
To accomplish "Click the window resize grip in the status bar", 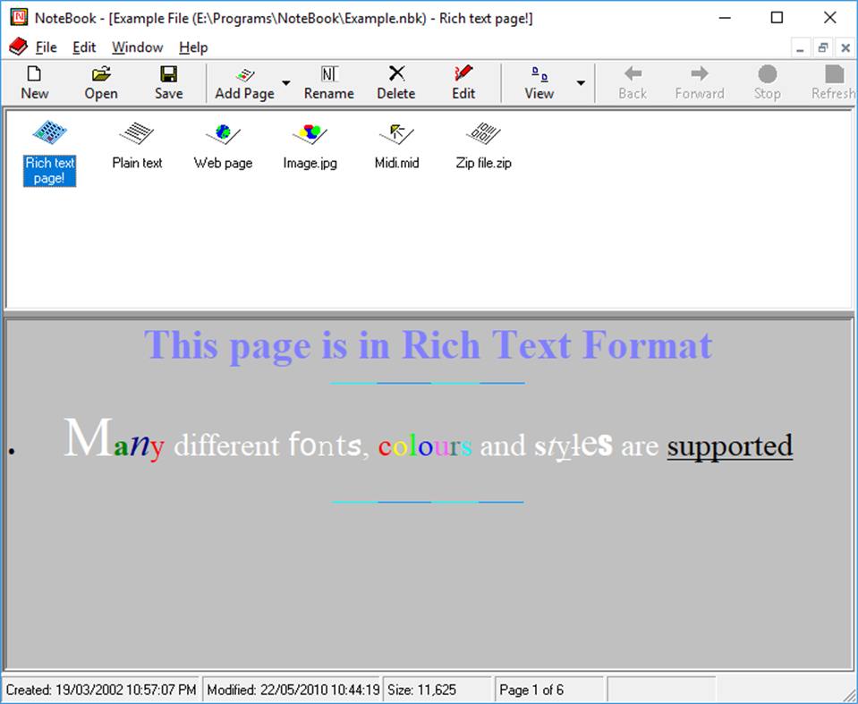I will tap(849, 695).
